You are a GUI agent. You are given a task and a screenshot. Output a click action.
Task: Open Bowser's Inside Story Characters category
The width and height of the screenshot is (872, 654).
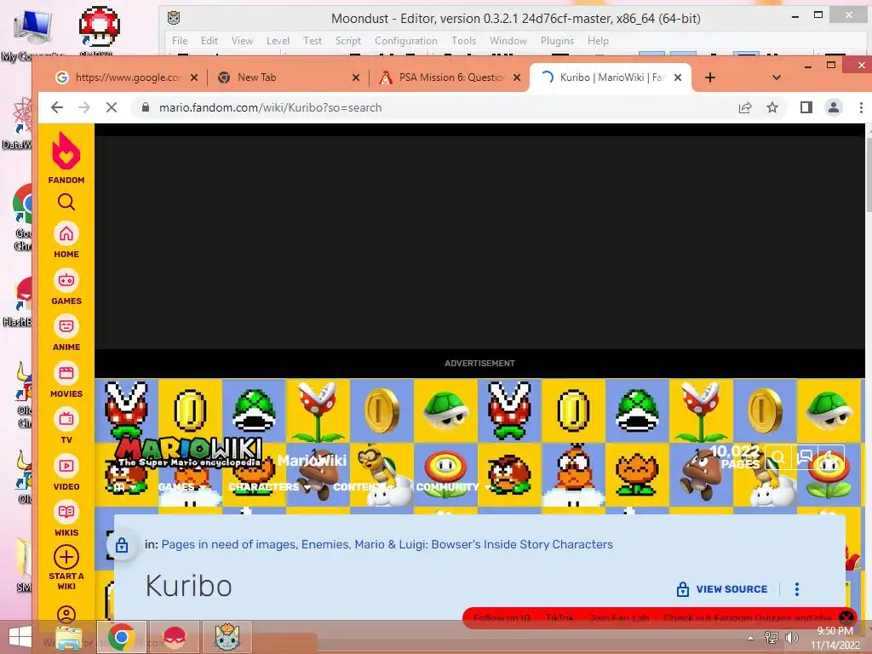[484, 544]
